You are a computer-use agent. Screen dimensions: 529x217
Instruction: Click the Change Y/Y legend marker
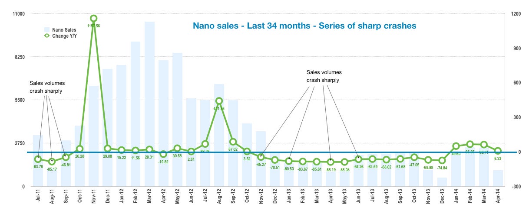coord(47,36)
